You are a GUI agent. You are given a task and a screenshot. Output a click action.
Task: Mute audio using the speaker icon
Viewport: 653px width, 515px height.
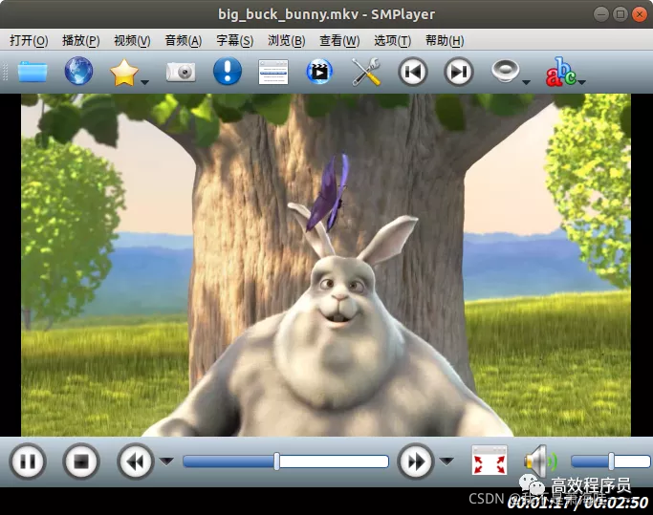540,461
